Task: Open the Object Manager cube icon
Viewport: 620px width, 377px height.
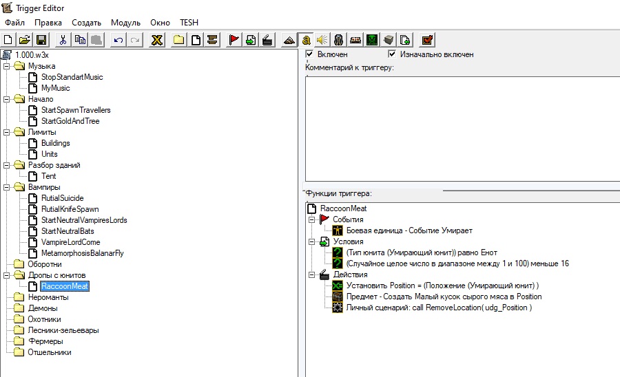Action: [389, 40]
